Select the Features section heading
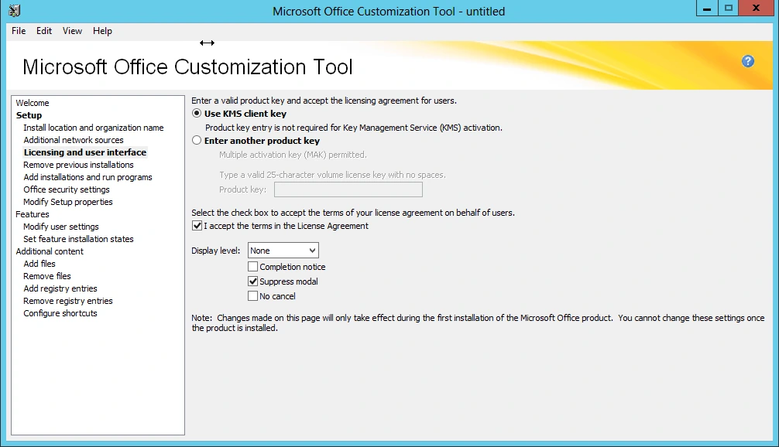The image size is (779, 447). click(x=33, y=214)
